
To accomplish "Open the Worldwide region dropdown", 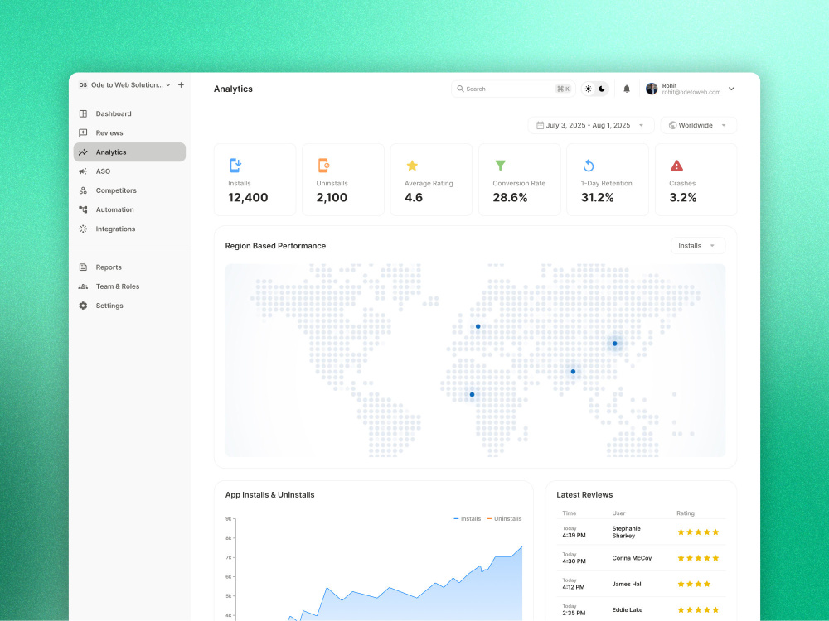I will [x=698, y=125].
